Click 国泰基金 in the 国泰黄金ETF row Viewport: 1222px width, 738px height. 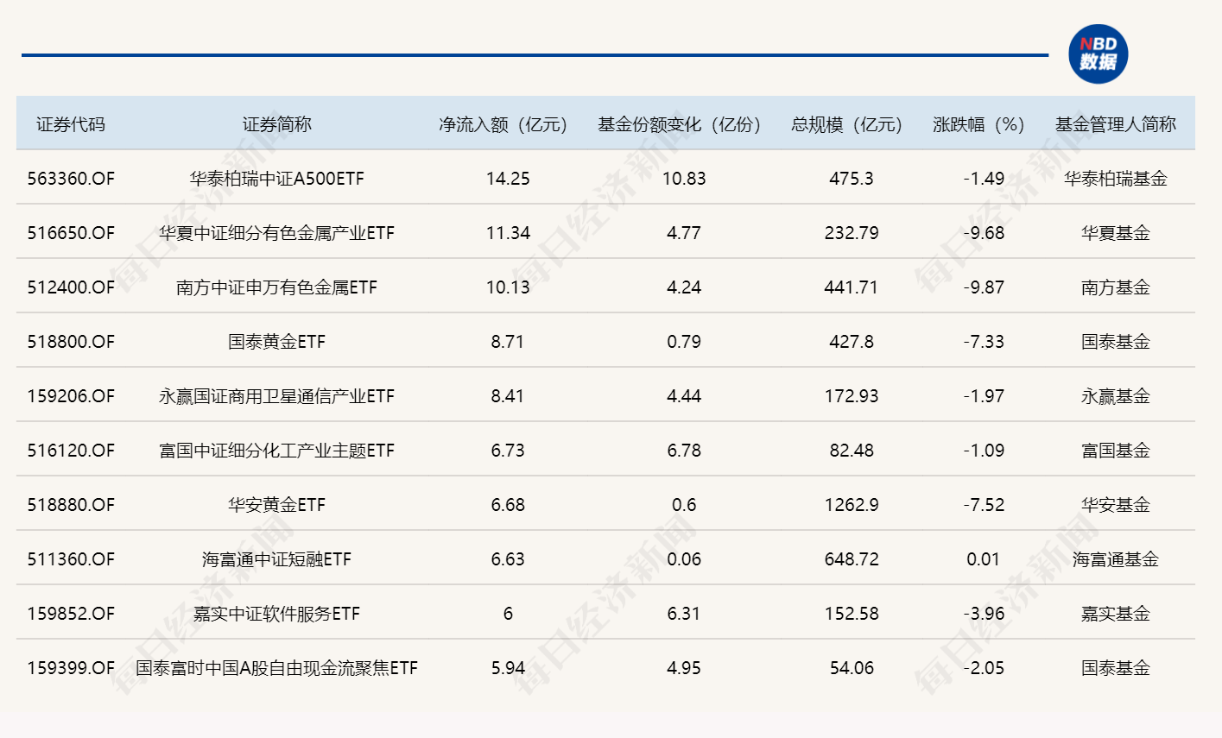coord(1116,342)
